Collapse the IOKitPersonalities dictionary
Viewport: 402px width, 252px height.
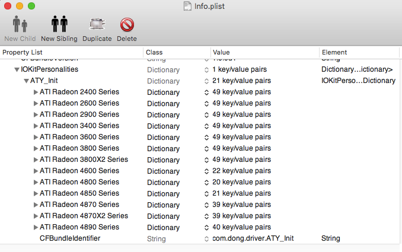[x=17, y=69]
